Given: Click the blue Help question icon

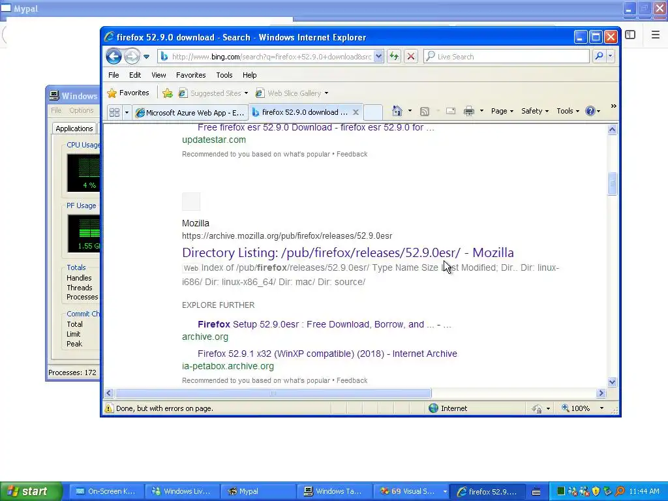Looking at the screenshot, I should [x=590, y=111].
